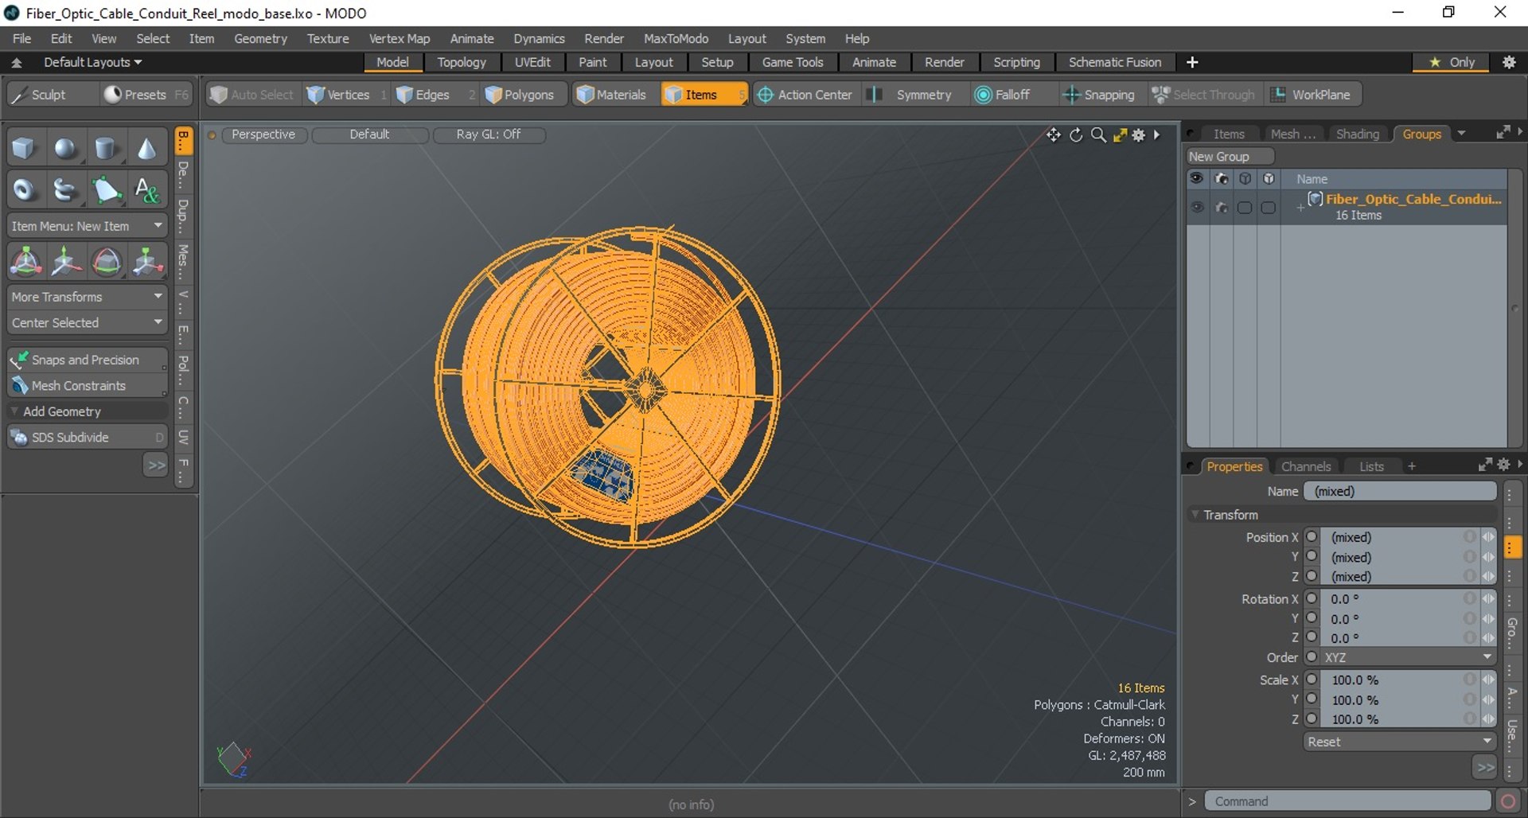The height and width of the screenshot is (818, 1528).
Task: Open the Geometry menu
Action: [x=260, y=38]
